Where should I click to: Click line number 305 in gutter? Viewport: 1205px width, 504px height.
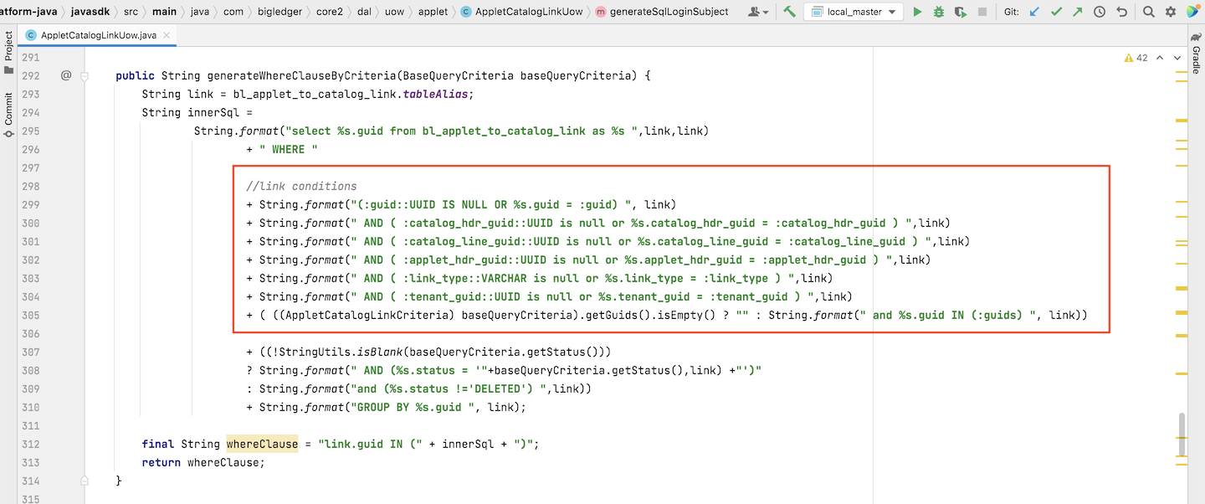point(30,315)
